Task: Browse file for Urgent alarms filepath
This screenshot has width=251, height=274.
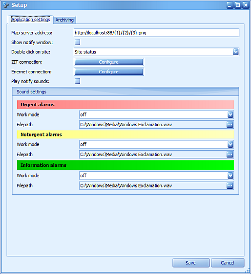Action: 230,125
